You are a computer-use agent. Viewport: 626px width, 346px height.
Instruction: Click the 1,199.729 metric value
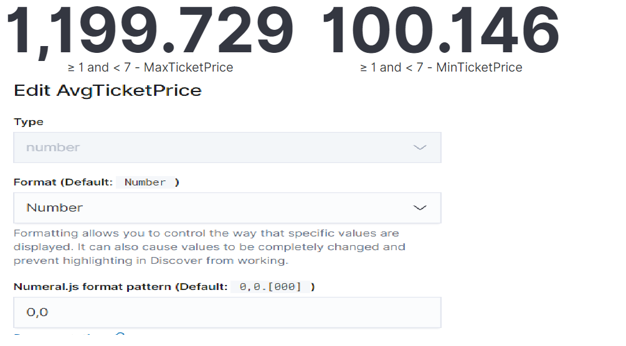click(x=149, y=31)
